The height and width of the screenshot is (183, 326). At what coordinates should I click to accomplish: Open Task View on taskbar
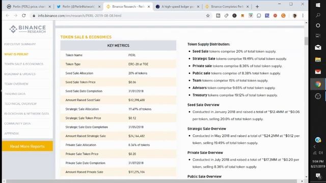point(318,36)
